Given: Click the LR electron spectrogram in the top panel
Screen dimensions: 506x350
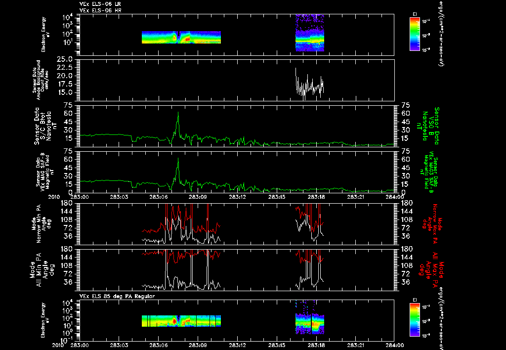Looking at the screenshot, I should click(181, 37).
